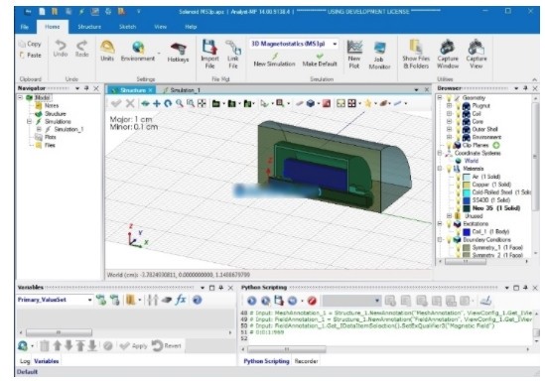This screenshot has height=381, width=545.
Task: Expand the Coil geometry node
Action: coord(449,113)
